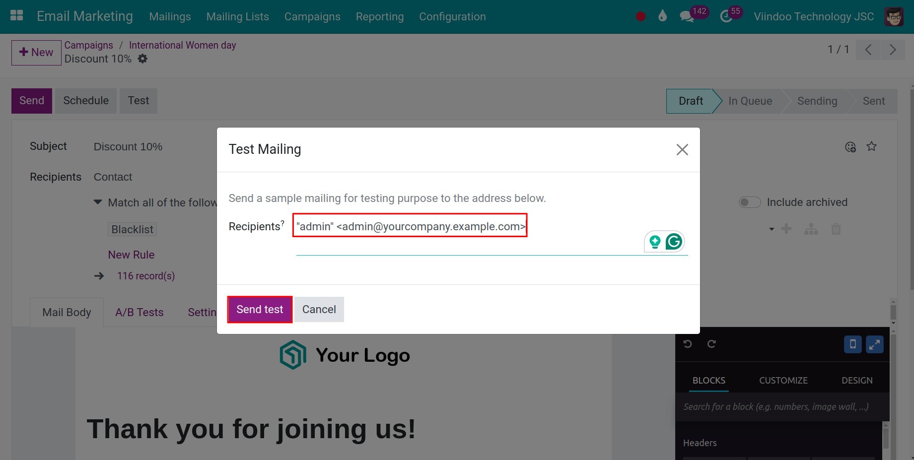Click the New button
Image resolution: width=914 pixels, height=460 pixels.
coord(36,53)
